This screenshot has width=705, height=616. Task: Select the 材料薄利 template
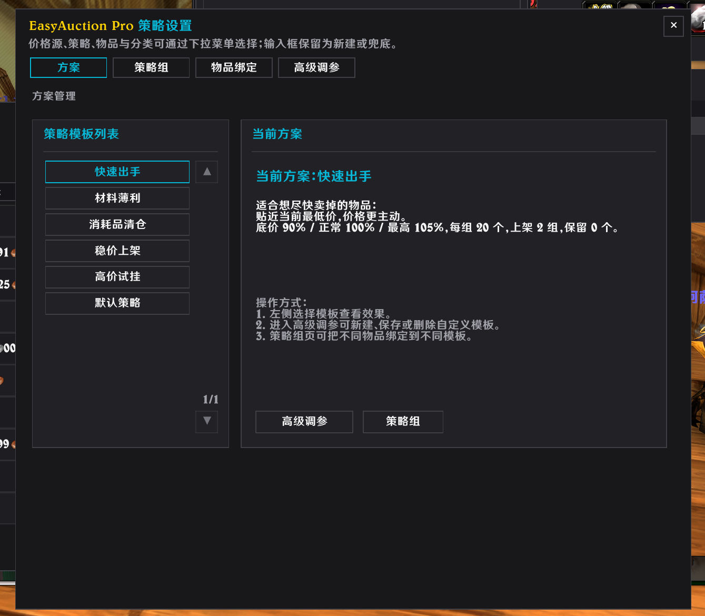(x=117, y=198)
